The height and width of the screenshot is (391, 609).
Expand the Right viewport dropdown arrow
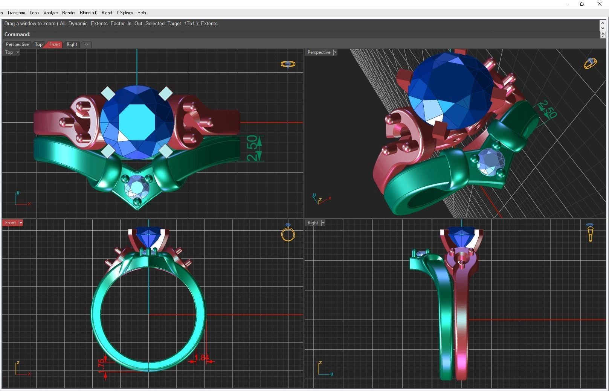[323, 223]
